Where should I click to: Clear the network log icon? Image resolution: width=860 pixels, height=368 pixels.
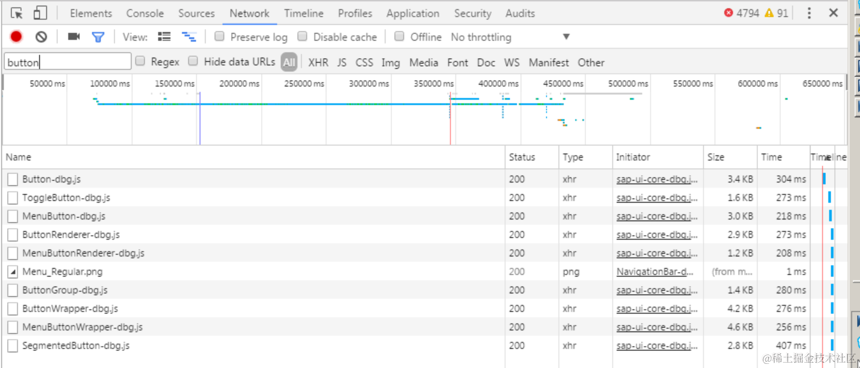(41, 37)
